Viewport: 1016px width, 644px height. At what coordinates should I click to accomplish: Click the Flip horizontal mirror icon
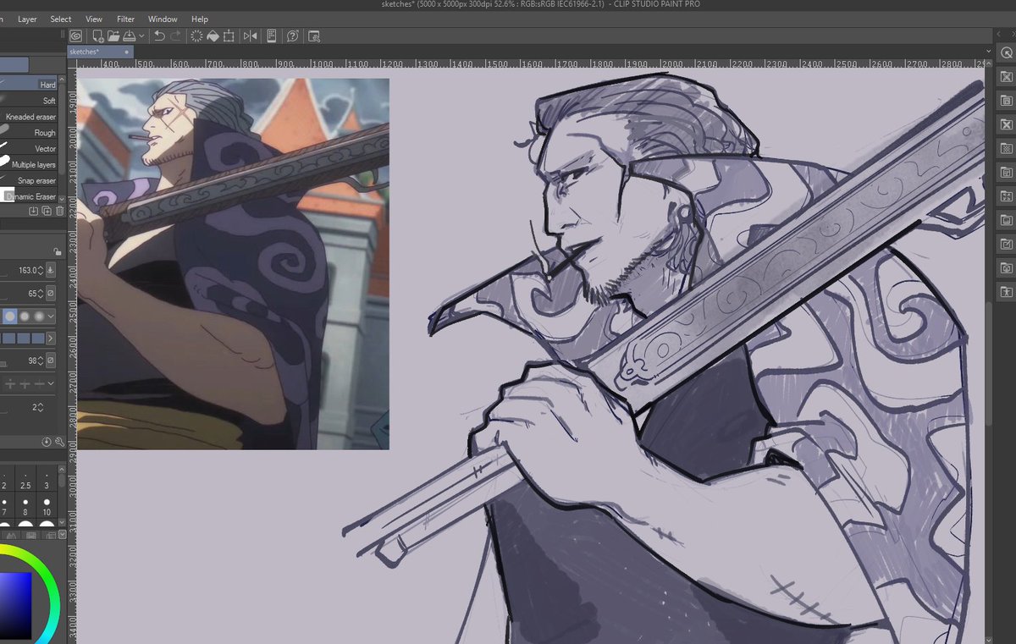coord(250,36)
